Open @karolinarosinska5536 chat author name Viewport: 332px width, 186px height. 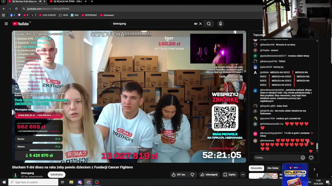click(x=272, y=90)
